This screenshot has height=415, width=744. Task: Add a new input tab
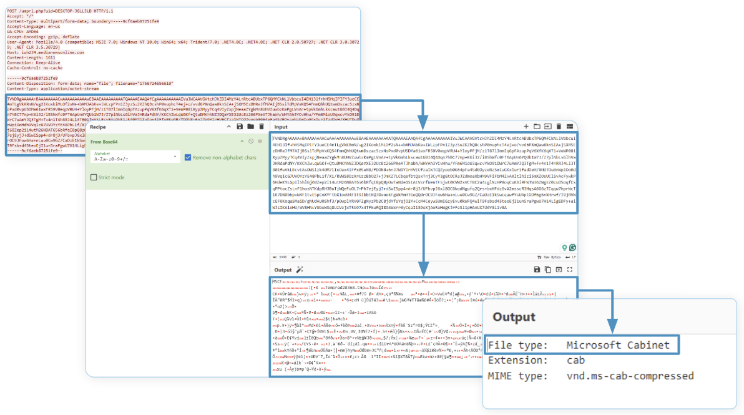coord(526,127)
